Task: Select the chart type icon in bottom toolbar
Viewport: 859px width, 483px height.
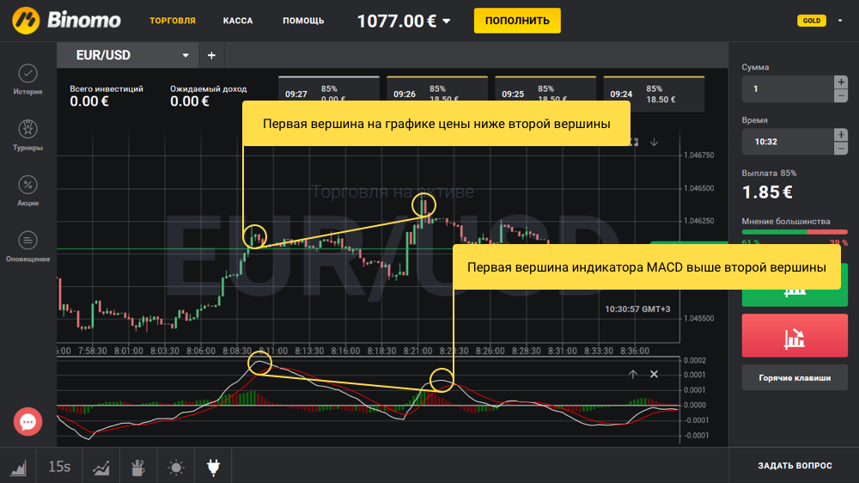Action: [x=18, y=467]
